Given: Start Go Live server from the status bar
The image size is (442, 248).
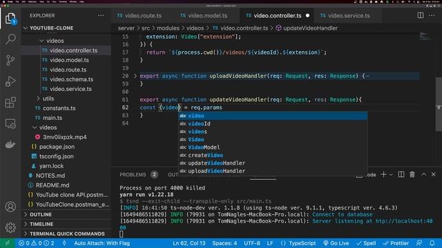Looking at the screenshot, I should [336, 243].
